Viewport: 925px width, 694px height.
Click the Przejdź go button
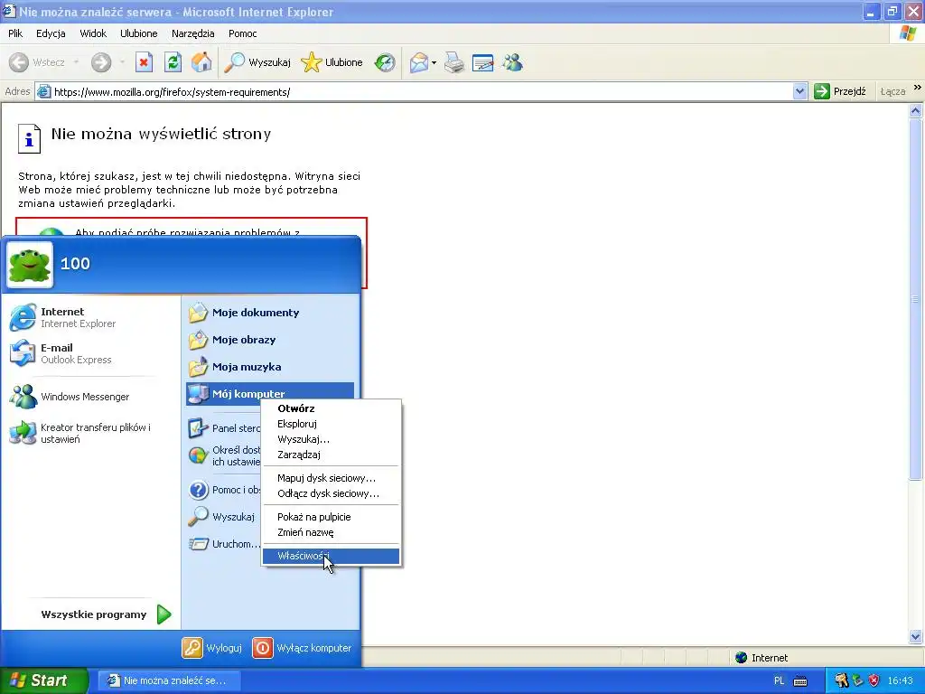tap(840, 91)
